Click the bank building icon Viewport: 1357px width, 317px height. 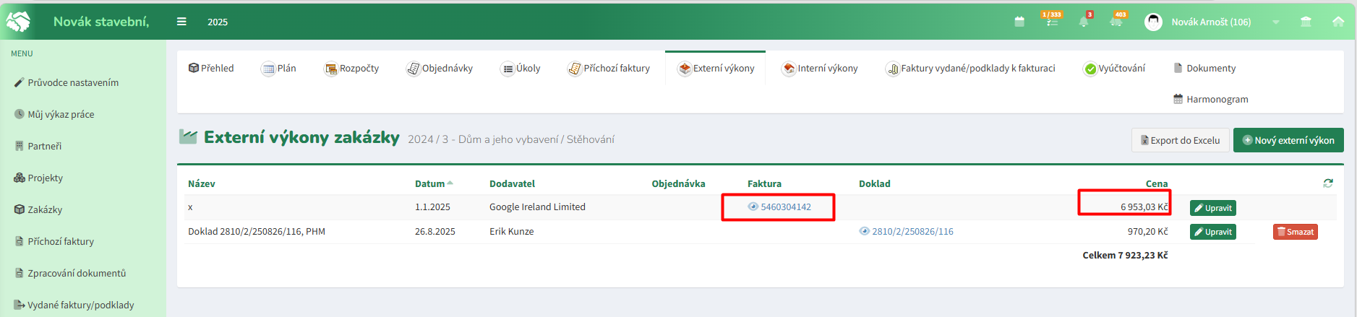tap(1306, 22)
